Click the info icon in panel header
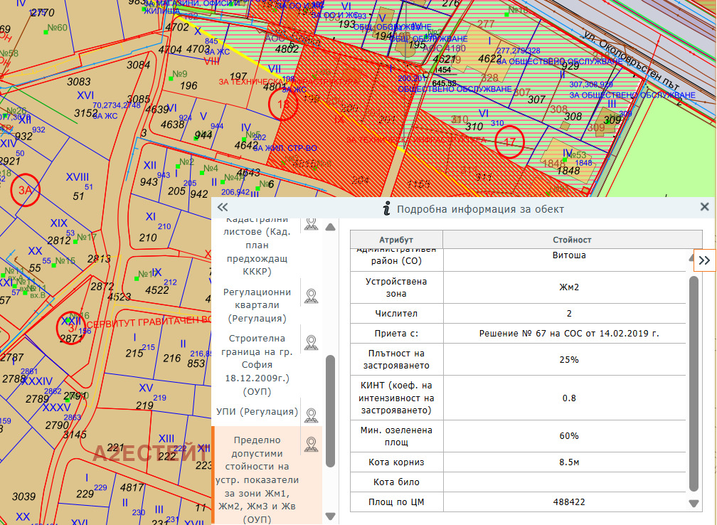Viewport: 717px width, 525px height. [386, 208]
